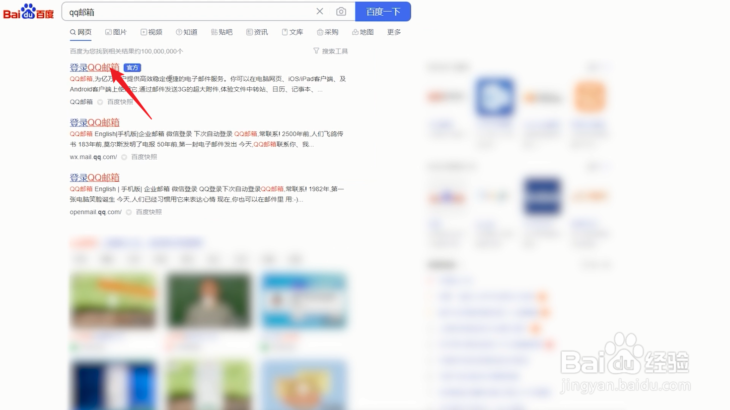This screenshot has width=730, height=410.
Task: Open the 采购 tab
Action: pos(328,32)
